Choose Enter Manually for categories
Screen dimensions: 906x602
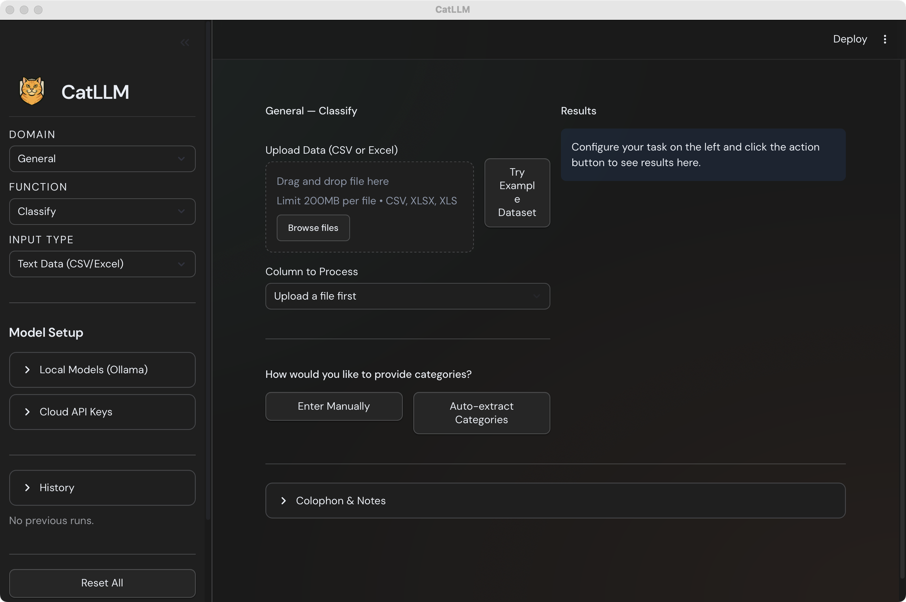[x=334, y=406]
